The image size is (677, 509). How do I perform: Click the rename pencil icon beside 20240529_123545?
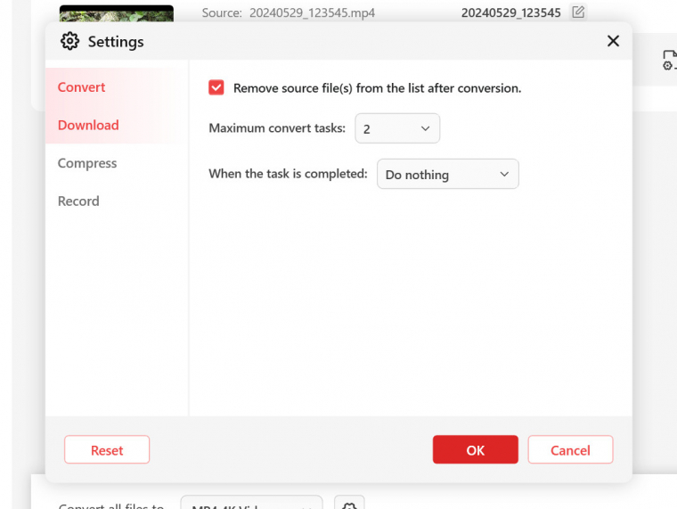pos(578,12)
